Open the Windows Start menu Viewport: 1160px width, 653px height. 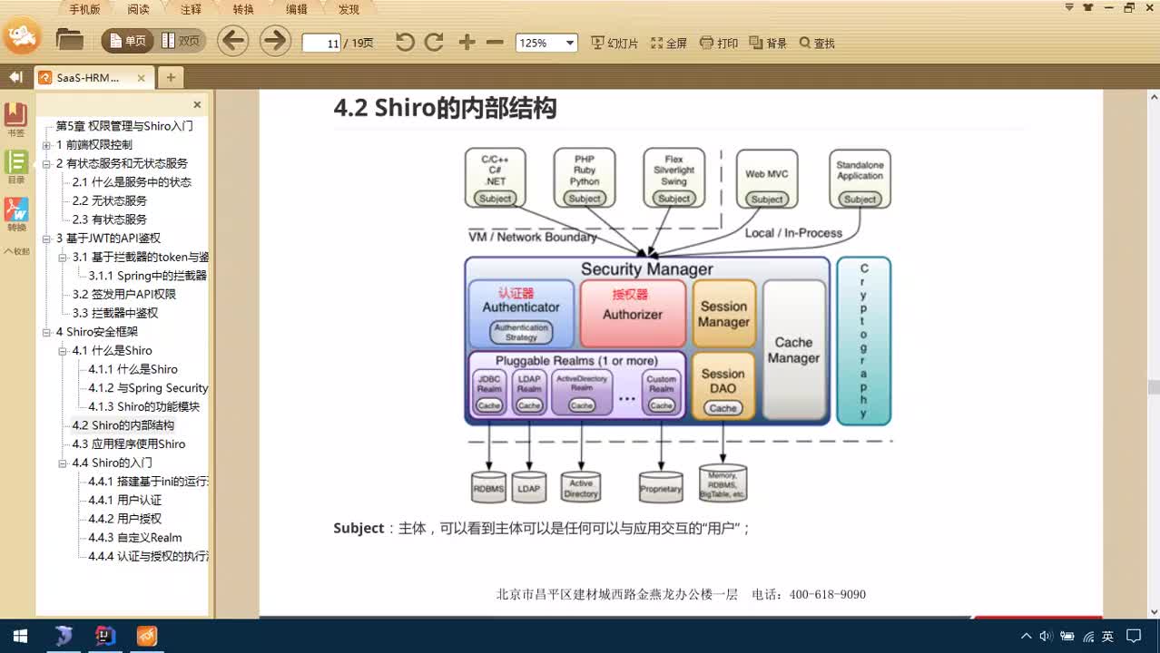pos(20,636)
